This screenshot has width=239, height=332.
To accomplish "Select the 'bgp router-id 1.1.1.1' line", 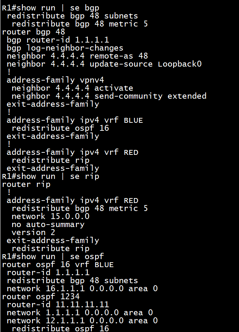I will tap(58, 40).
